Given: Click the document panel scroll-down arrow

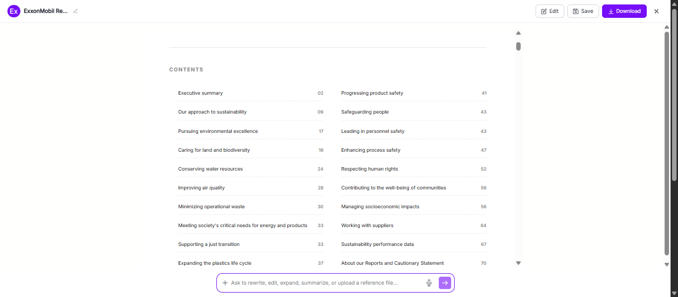Looking at the screenshot, I should click(518, 263).
